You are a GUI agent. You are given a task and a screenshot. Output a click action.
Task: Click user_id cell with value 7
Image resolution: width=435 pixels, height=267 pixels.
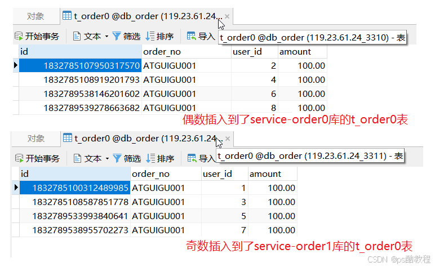point(225,230)
